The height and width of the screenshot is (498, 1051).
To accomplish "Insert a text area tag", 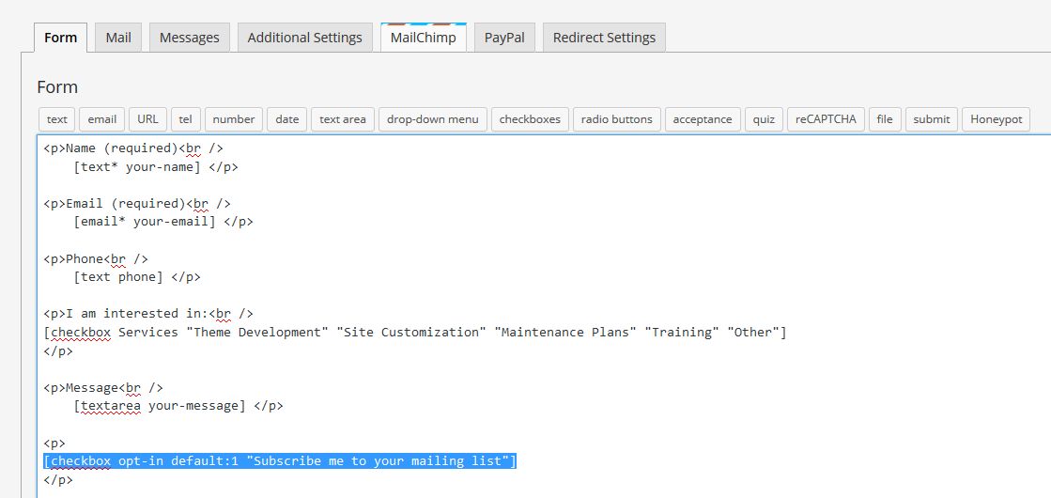I will (343, 119).
